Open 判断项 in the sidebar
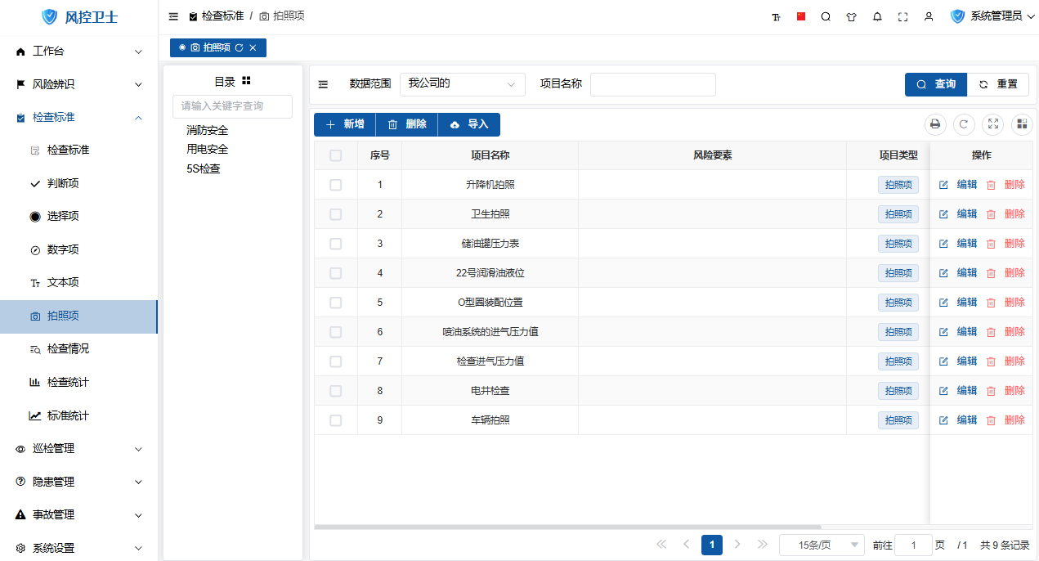1039x561 pixels. pyautogui.click(x=63, y=183)
